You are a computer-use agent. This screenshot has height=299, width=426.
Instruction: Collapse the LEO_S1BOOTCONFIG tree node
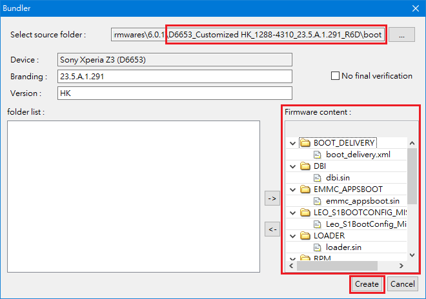tap(292, 213)
